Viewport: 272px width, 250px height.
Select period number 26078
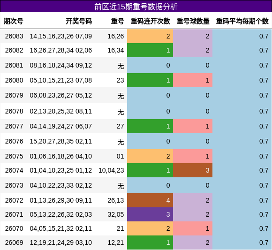tap(14, 111)
